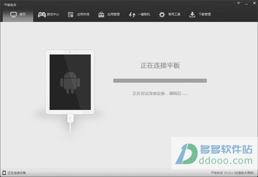Open the 应用市场 tab

pyautogui.click(x=83, y=14)
